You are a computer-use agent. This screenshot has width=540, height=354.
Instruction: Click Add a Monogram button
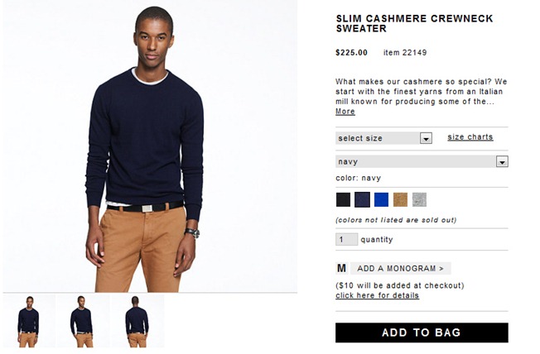tap(401, 268)
